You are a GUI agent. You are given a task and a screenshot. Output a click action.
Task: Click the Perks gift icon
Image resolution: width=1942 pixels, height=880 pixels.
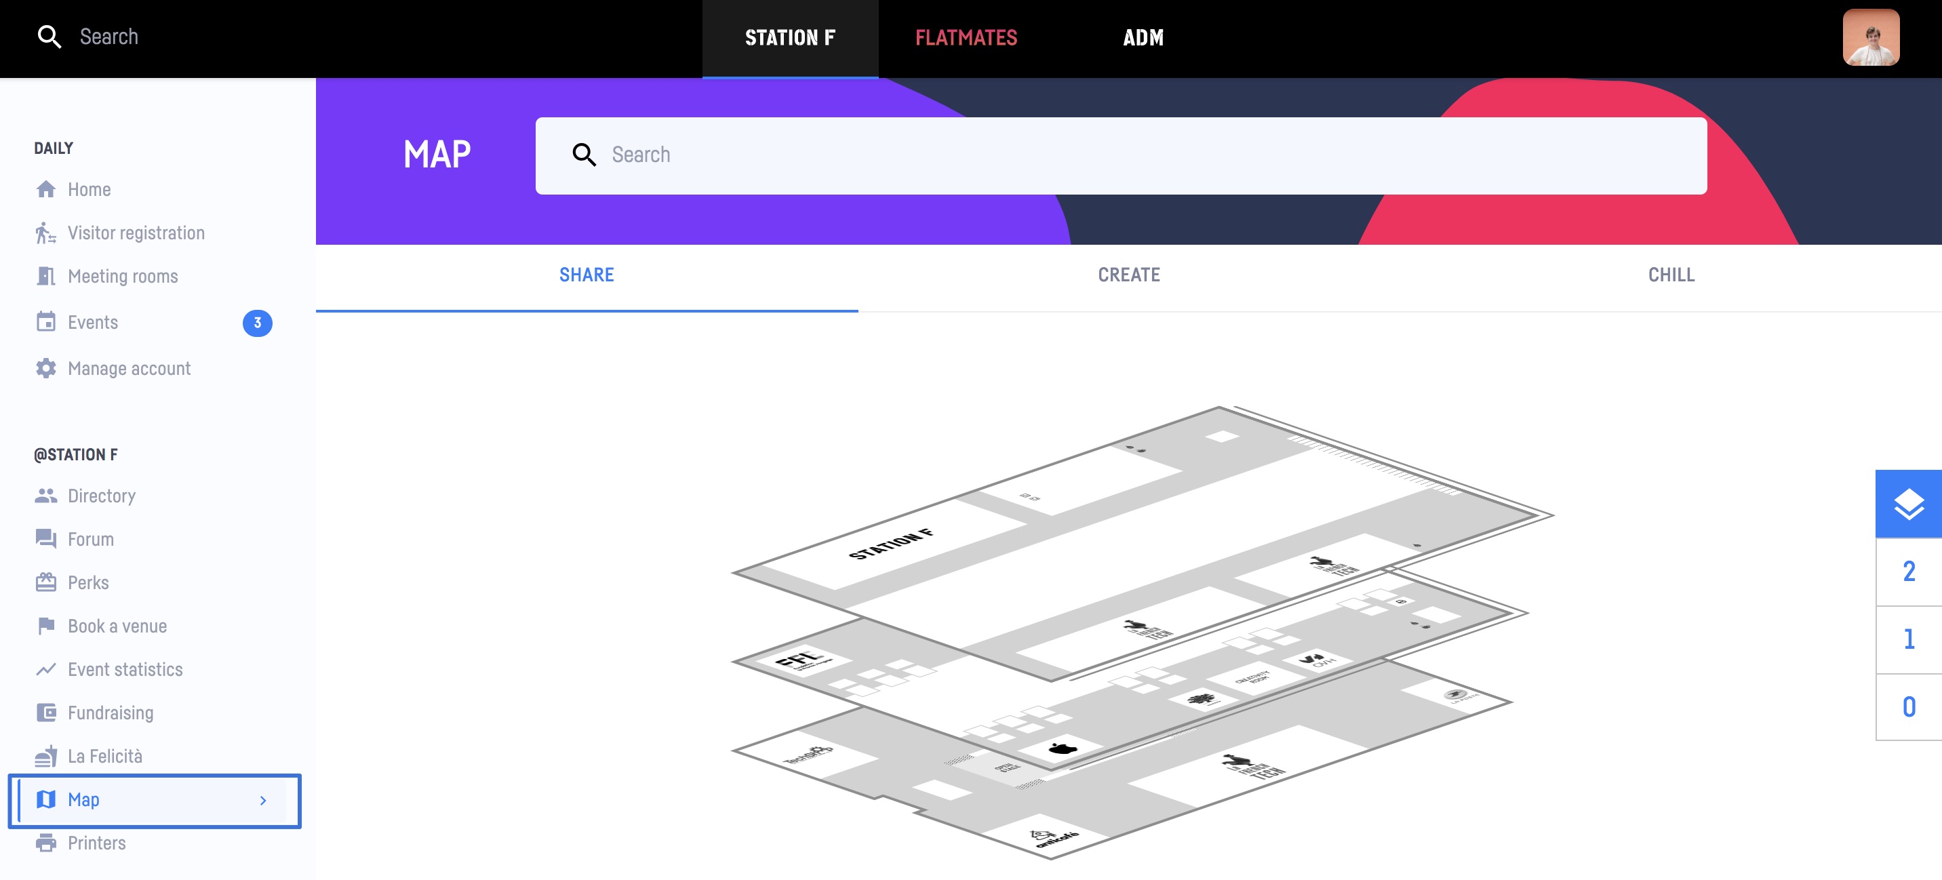[x=46, y=582]
